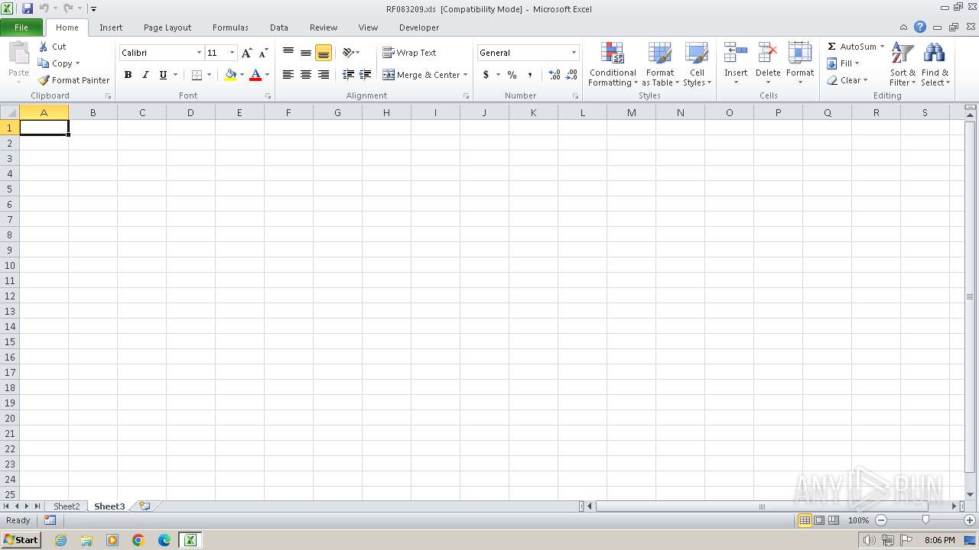Click the Decrease Font Size icon
The height and width of the screenshot is (550, 979).
[263, 53]
